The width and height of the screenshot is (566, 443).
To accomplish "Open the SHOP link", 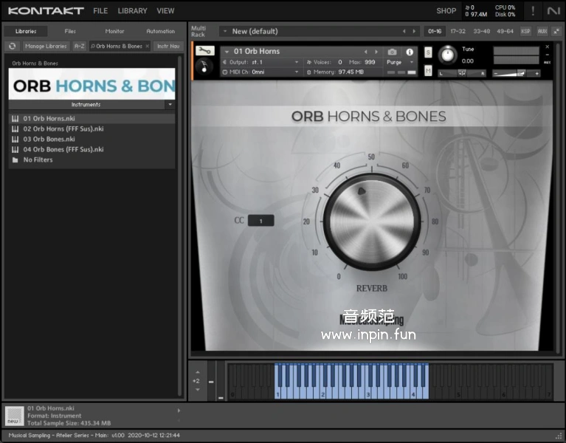I will [x=446, y=11].
